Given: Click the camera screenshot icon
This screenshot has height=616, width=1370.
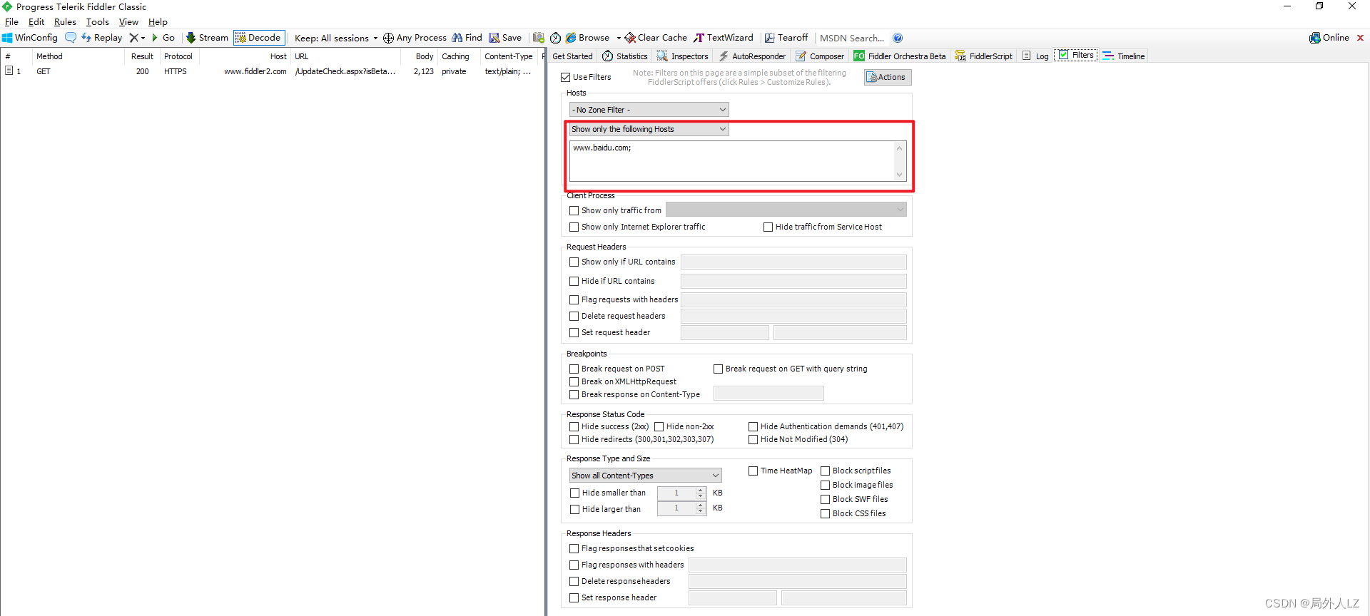Looking at the screenshot, I should [539, 38].
